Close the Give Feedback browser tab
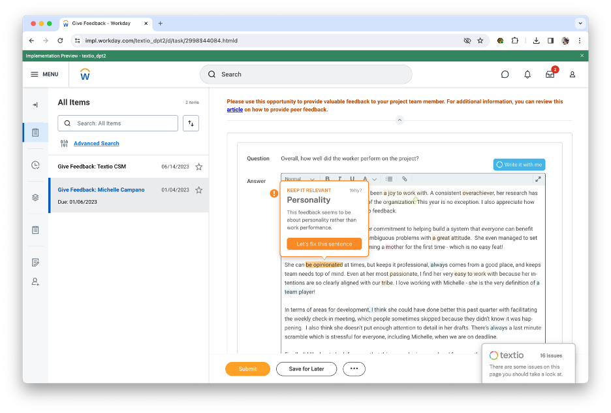 (146, 24)
